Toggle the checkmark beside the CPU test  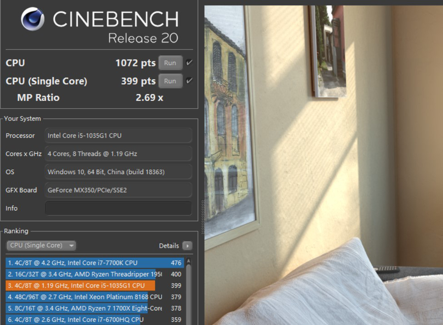click(190, 63)
